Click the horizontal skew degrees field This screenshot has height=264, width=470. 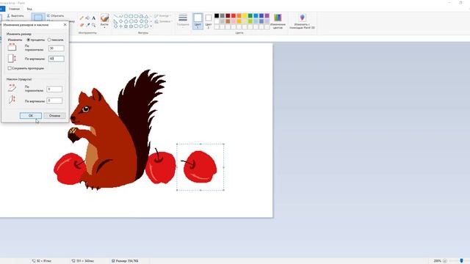[54, 89]
